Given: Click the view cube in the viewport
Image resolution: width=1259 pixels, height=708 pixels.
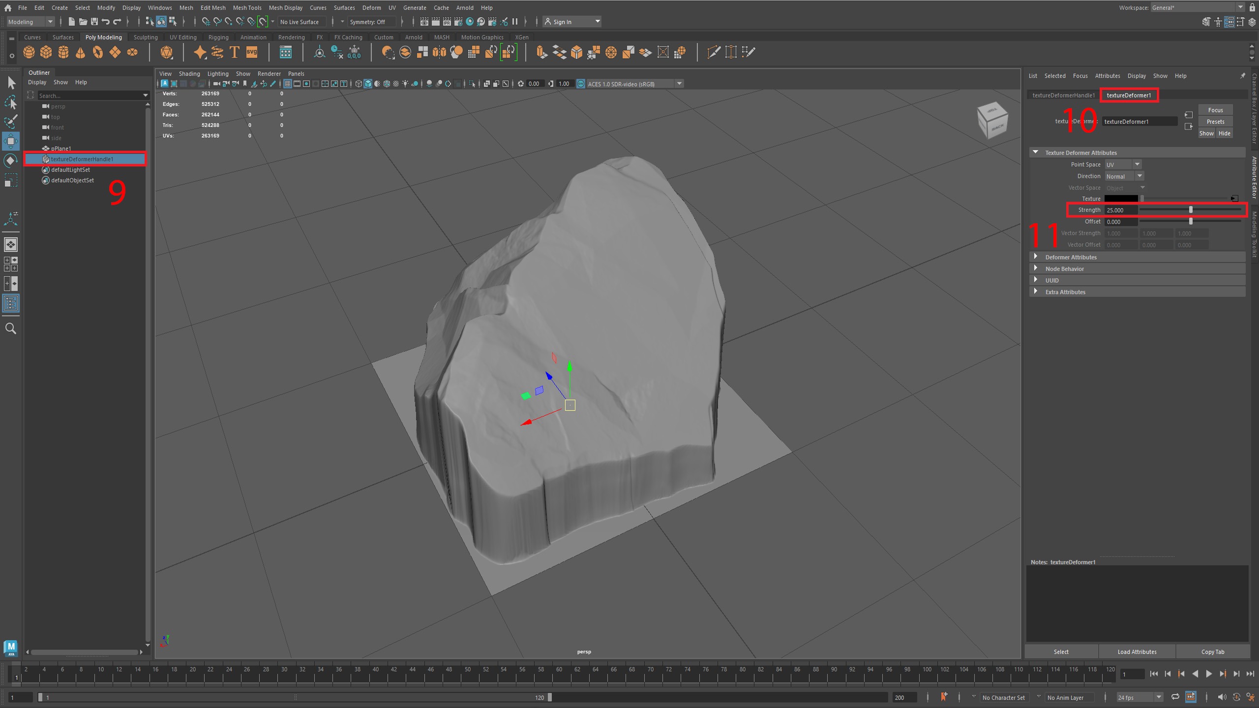Looking at the screenshot, I should 993,120.
